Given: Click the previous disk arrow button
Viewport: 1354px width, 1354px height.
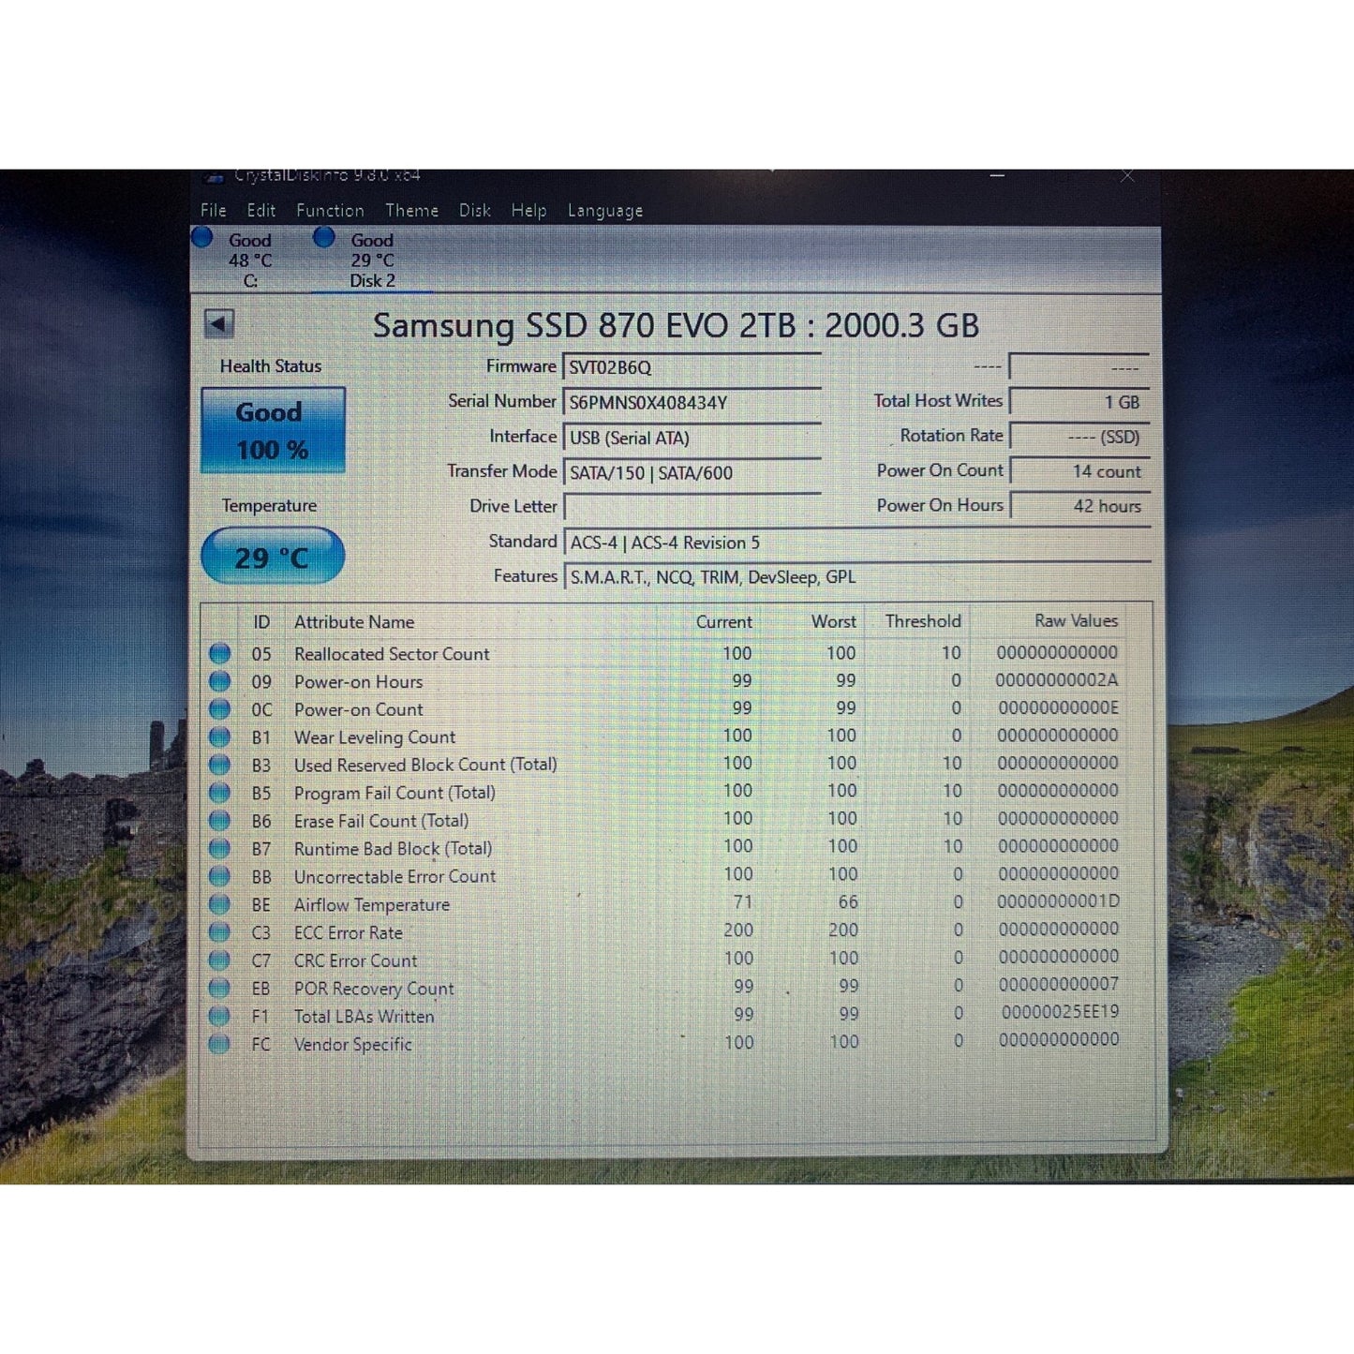Looking at the screenshot, I should point(218,324).
